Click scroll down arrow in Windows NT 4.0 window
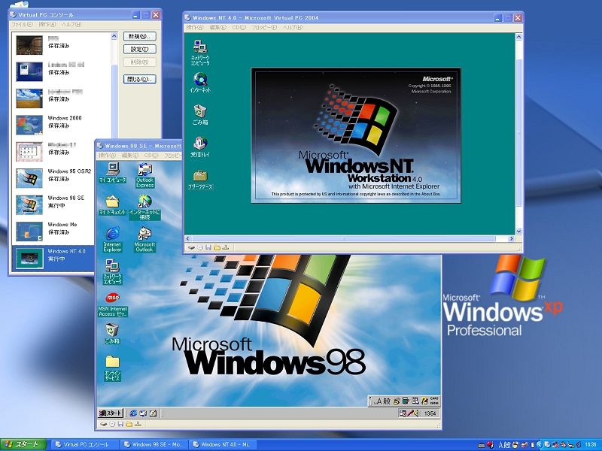Viewport: 602px width, 451px height. coord(518,232)
